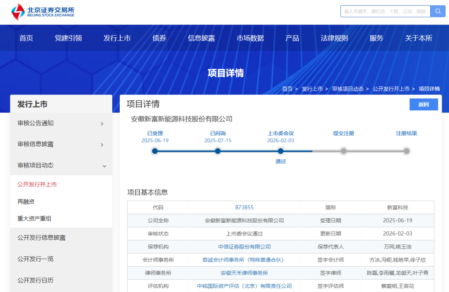The width and height of the screenshot is (449, 292).
Task: Type in the keyword search field
Action: (x=385, y=11)
